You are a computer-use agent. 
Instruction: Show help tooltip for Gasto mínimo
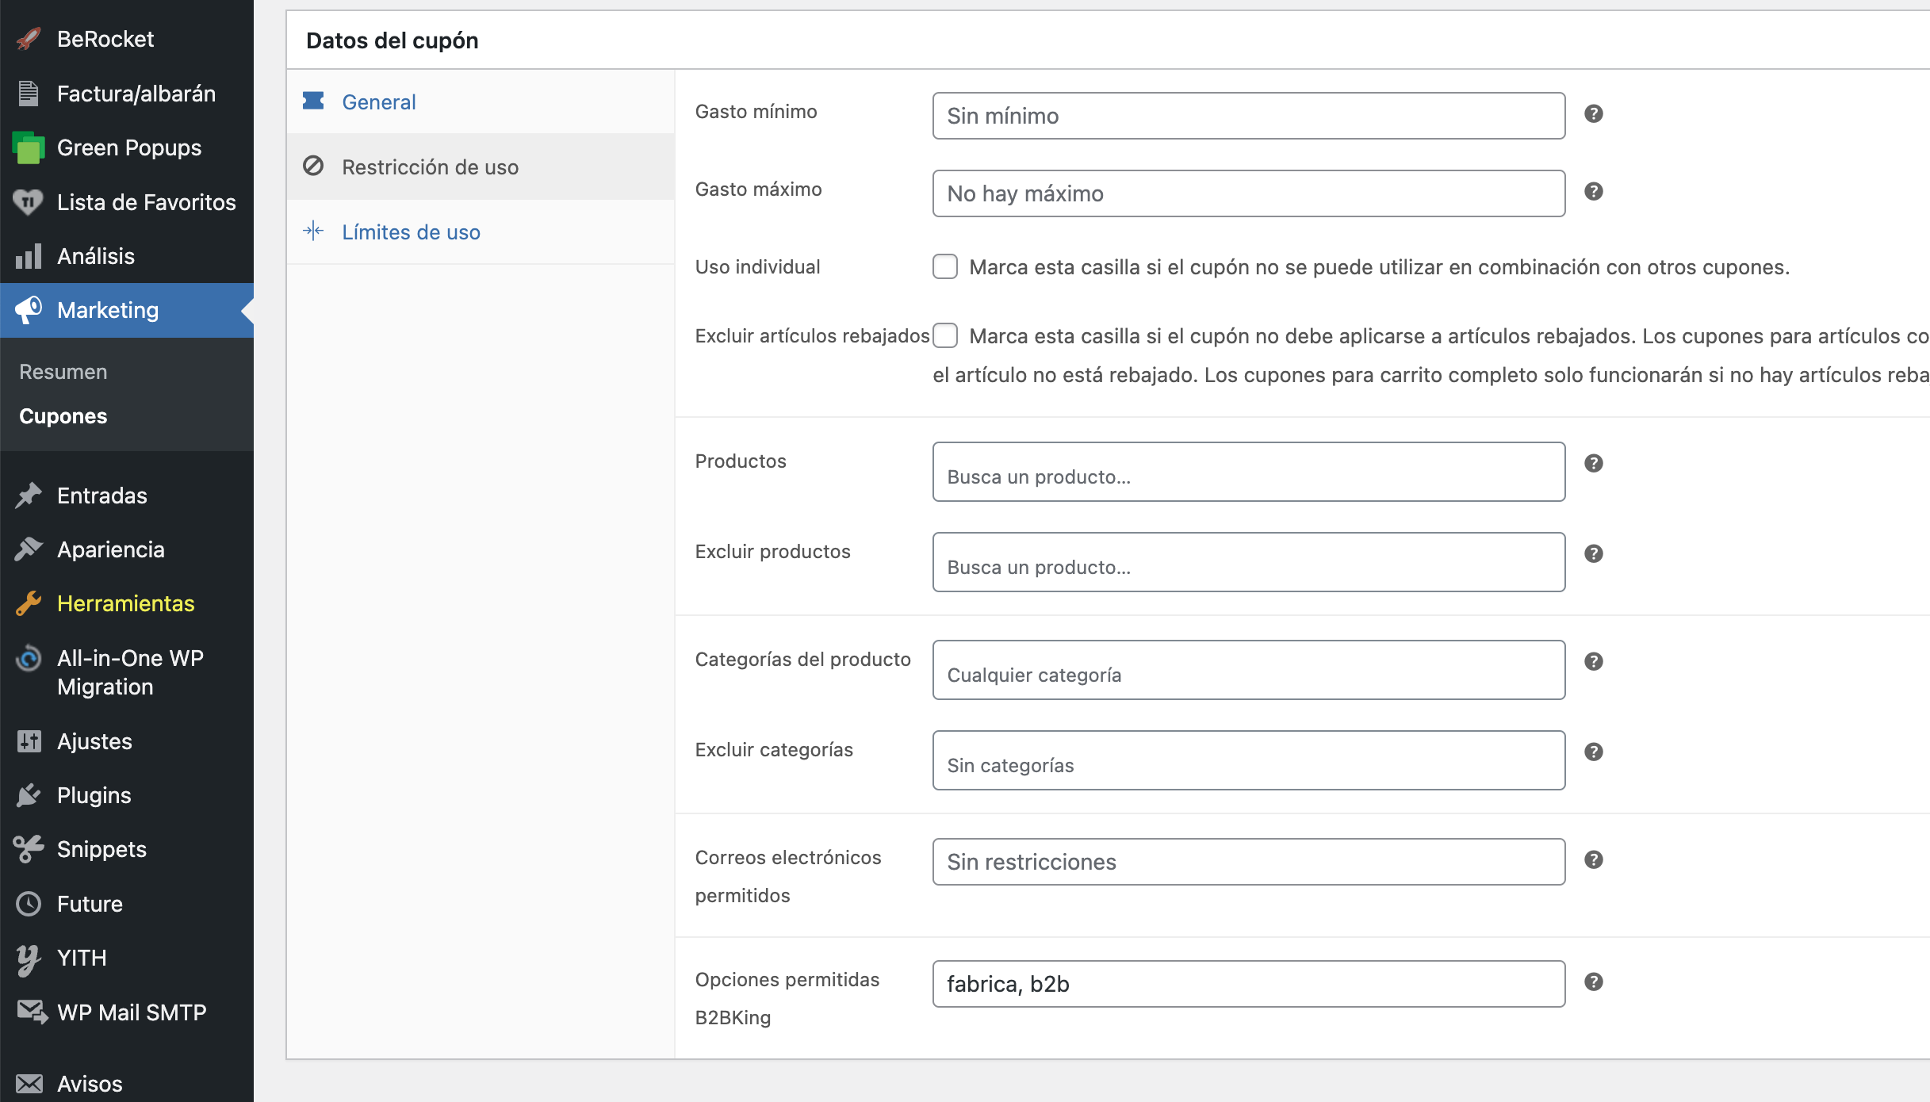pos(1594,113)
